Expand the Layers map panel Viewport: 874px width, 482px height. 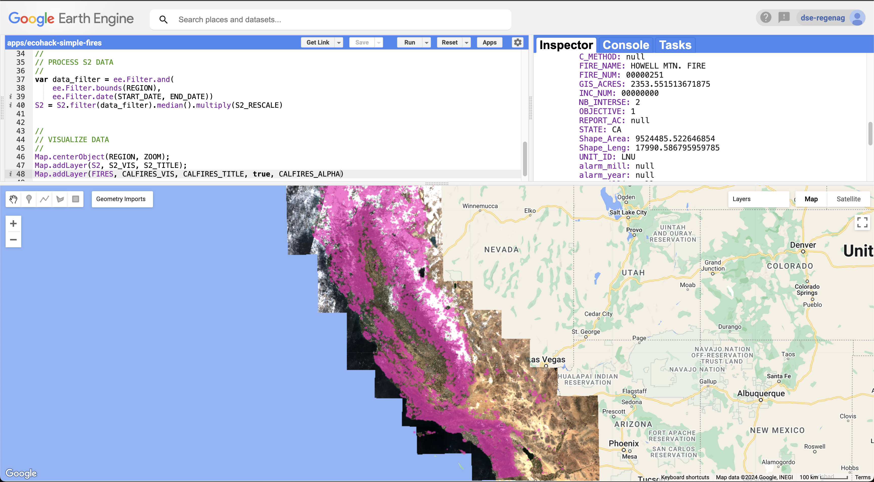758,199
